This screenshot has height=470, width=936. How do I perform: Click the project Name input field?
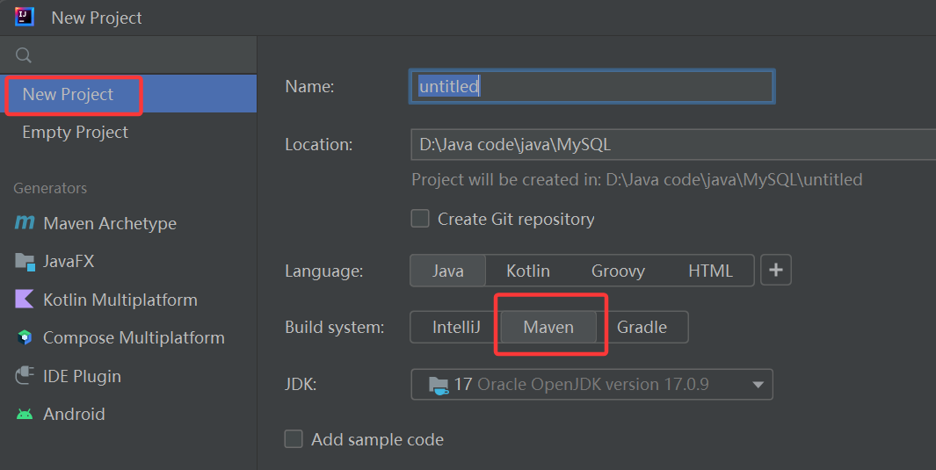point(591,86)
